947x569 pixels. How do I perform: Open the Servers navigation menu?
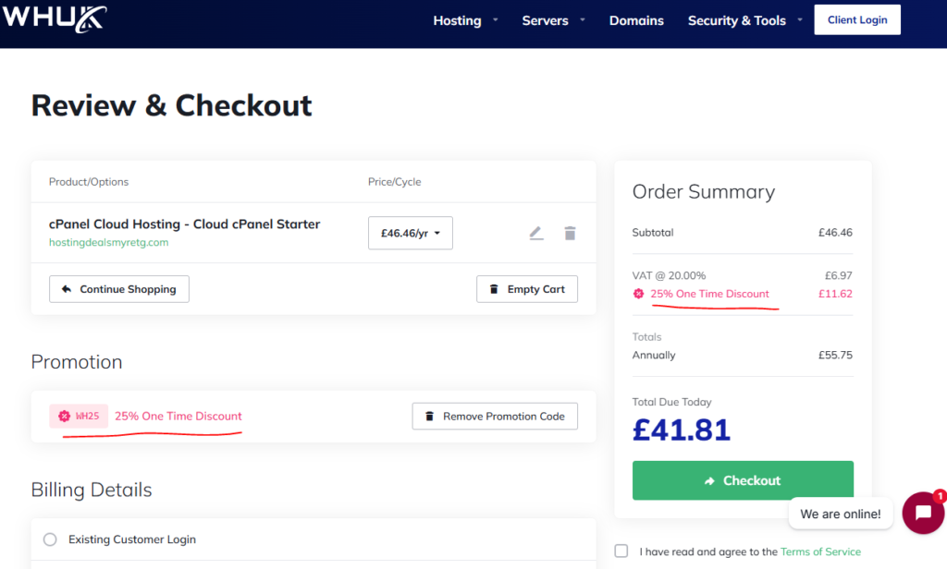[x=545, y=20]
